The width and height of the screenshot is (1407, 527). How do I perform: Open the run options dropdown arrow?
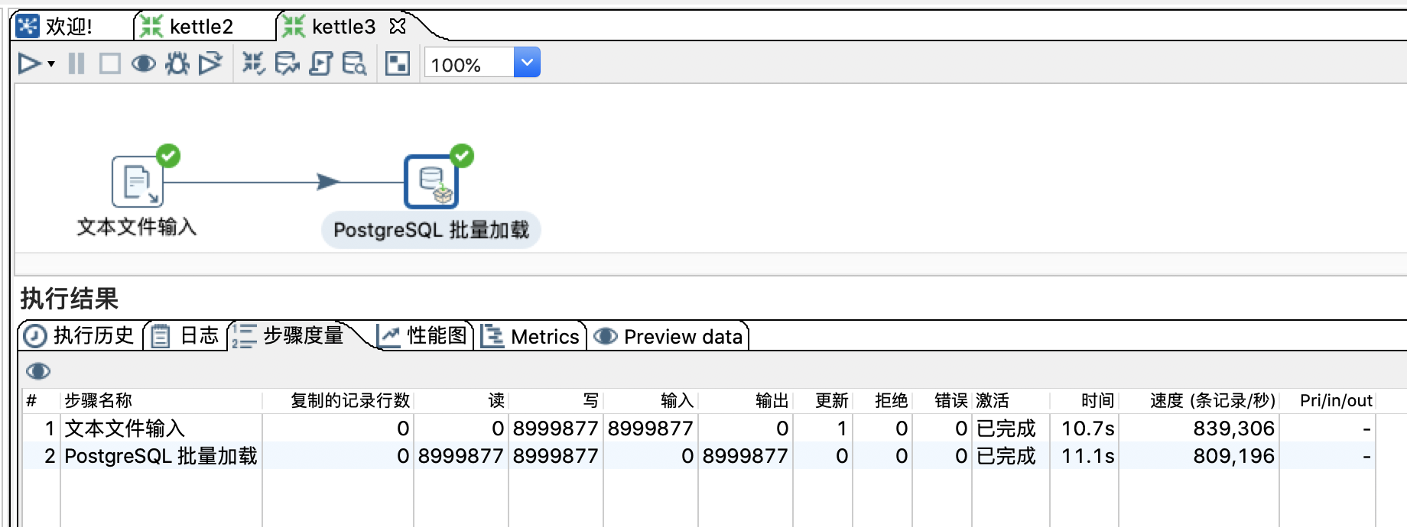51,64
